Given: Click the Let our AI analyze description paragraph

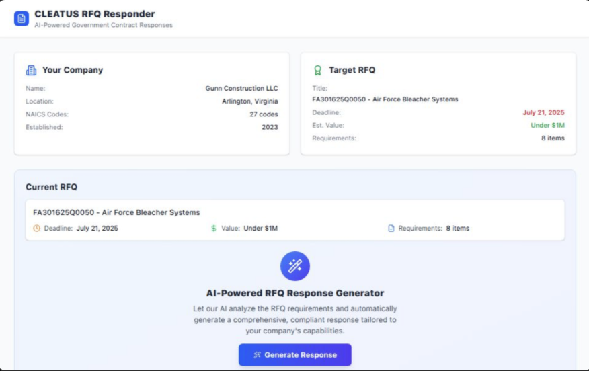Looking at the screenshot, I should 295,320.
